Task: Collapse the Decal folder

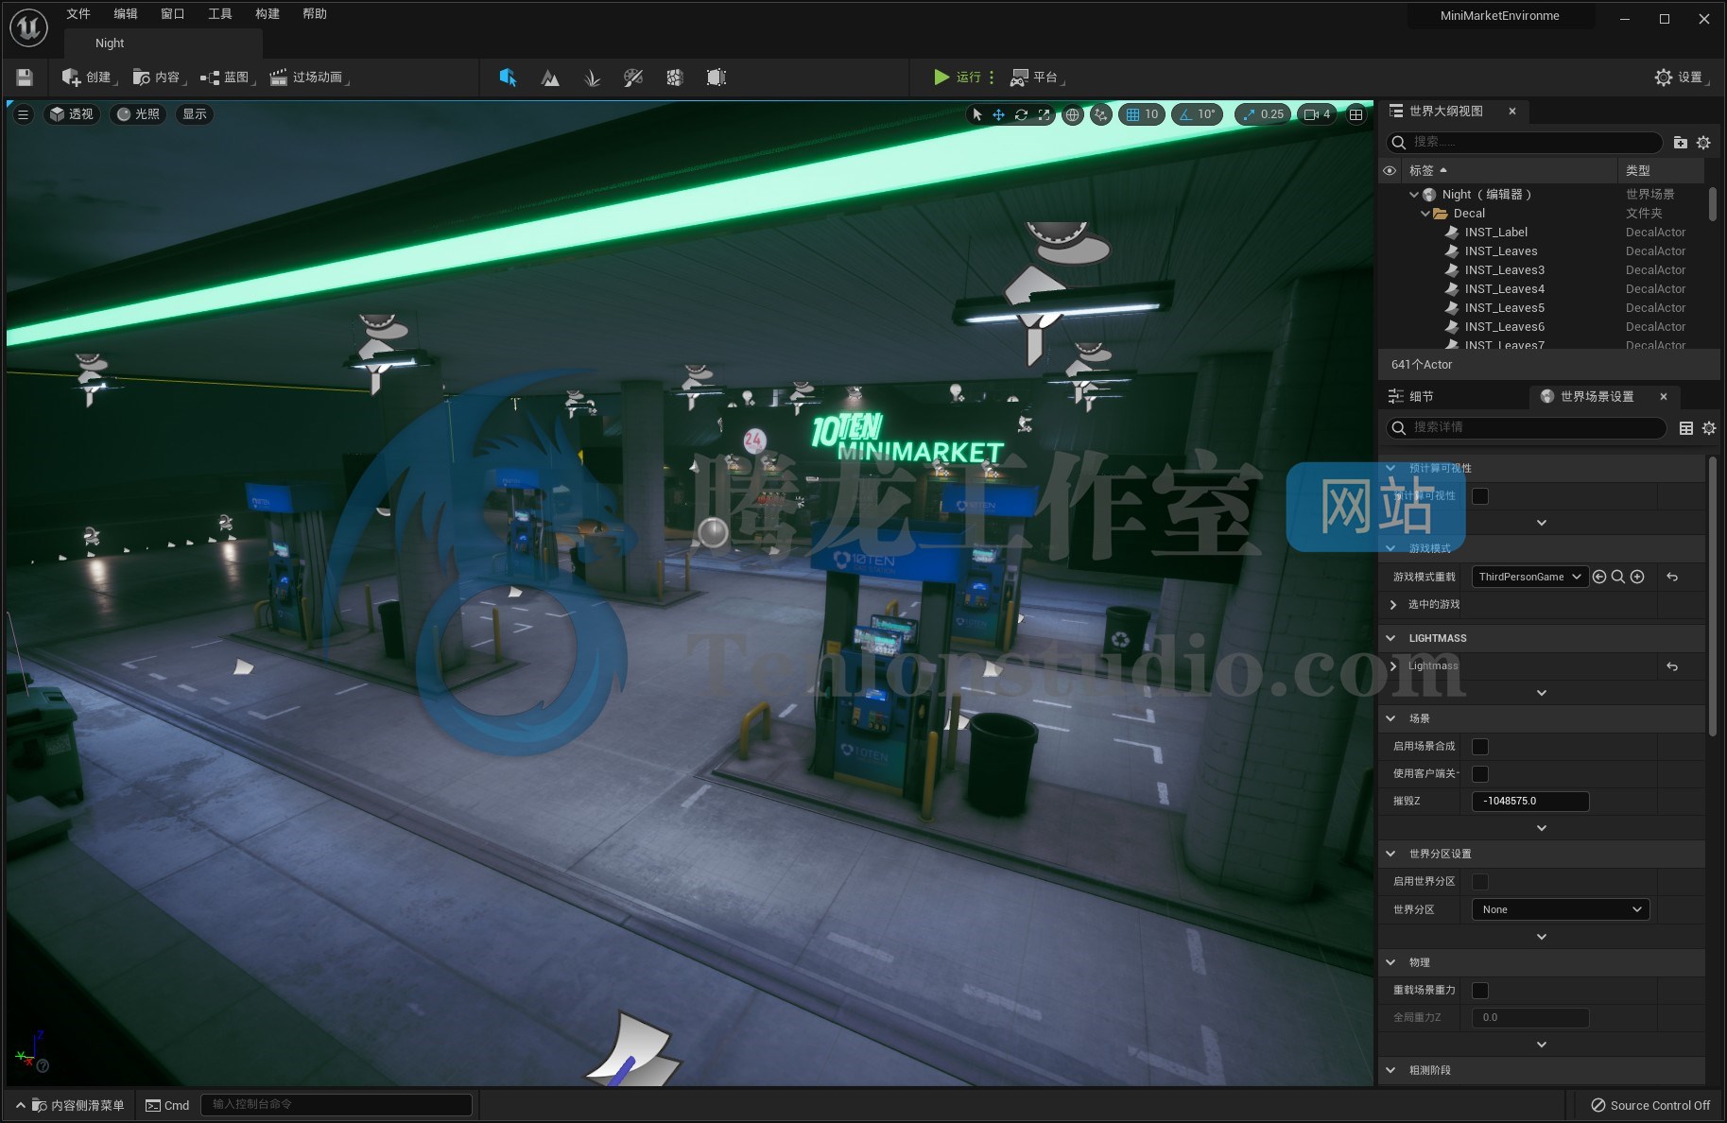Action: coord(1425,214)
